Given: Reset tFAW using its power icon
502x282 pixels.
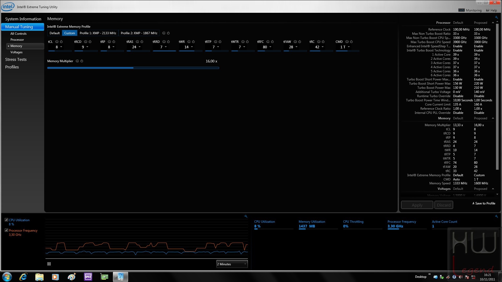Looking at the screenshot, I should tap(300, 42).
